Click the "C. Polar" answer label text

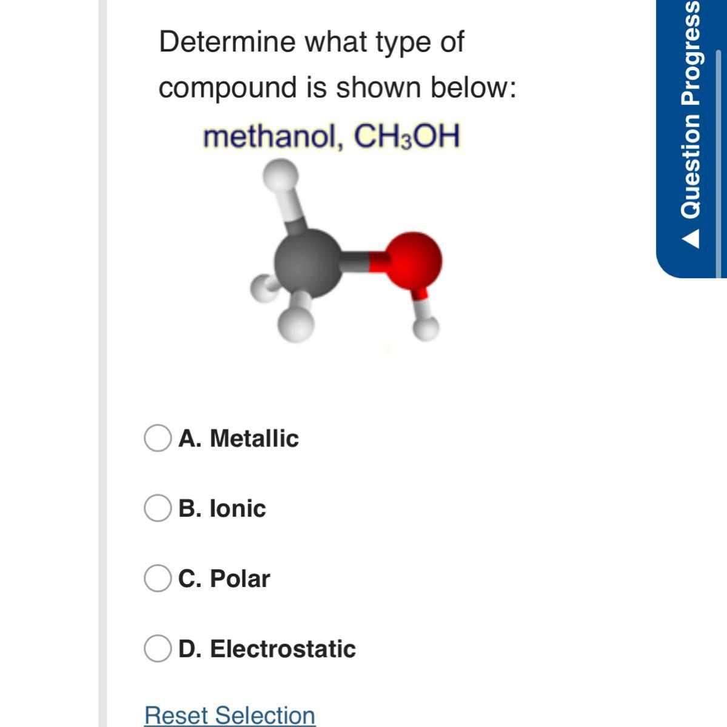[x=224, y=578]
